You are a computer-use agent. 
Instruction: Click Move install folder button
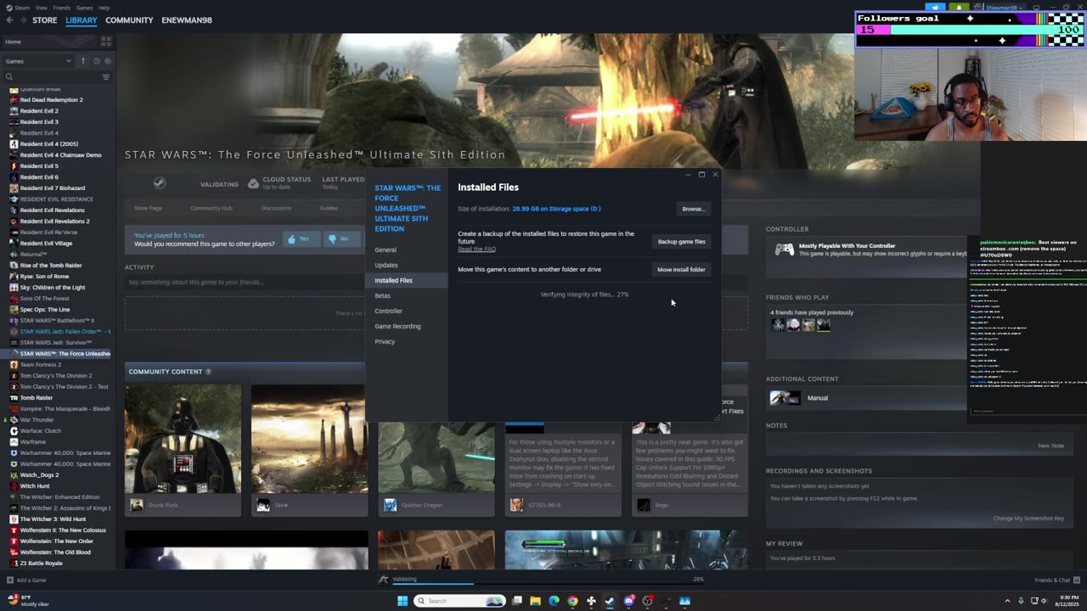point(681,269)
